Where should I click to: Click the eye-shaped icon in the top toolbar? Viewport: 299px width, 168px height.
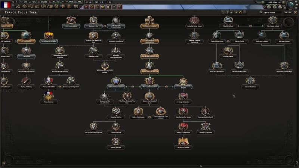(24, 7)
